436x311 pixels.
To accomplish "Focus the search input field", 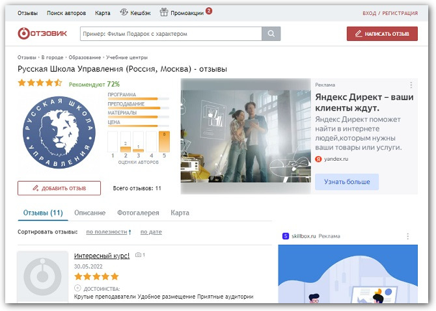I will pos(170,34).
